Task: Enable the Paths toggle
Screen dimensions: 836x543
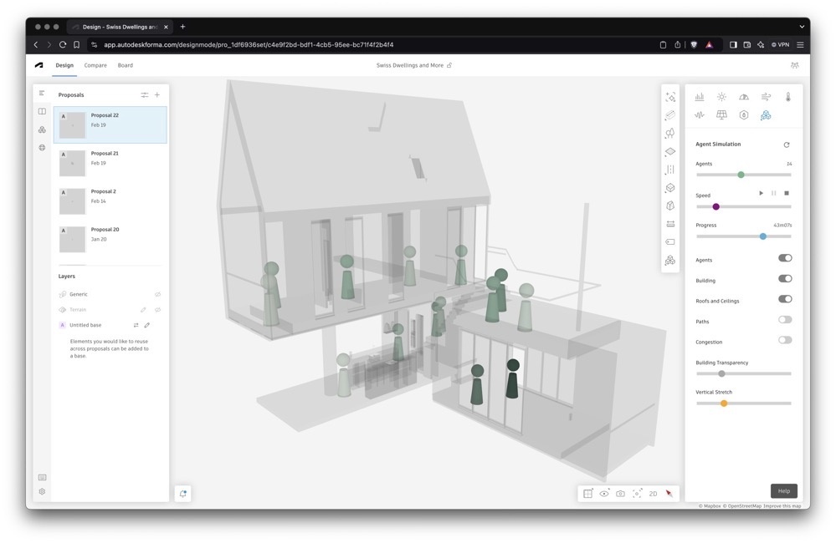Action: (x=785, y=320)
